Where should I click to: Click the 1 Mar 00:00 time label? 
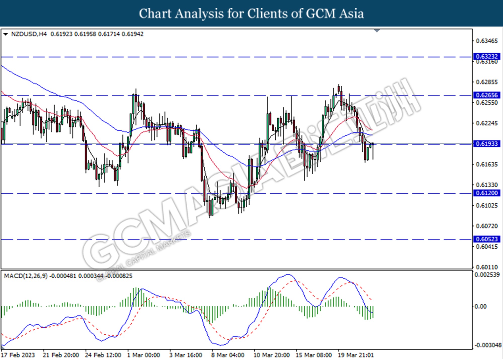click(x=144, y=355)
